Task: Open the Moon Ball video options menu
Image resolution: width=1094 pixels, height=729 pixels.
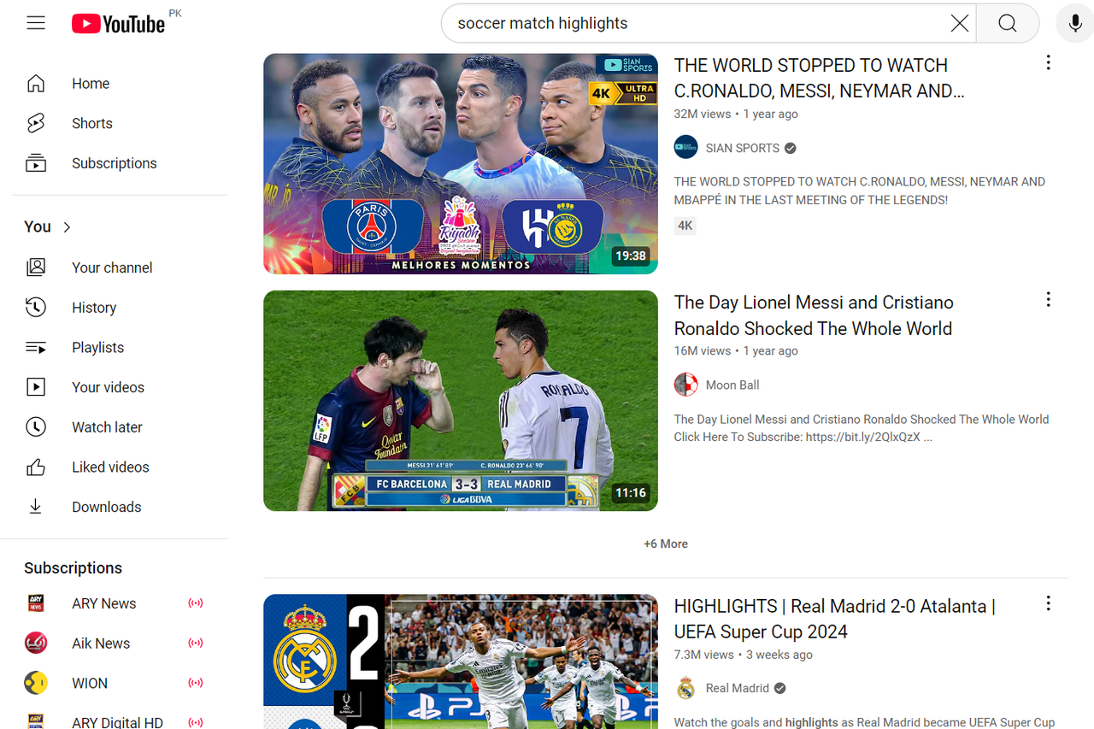Action: tap(1048, 299)
